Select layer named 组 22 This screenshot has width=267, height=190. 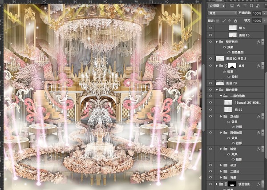click(x=239, y=110)
